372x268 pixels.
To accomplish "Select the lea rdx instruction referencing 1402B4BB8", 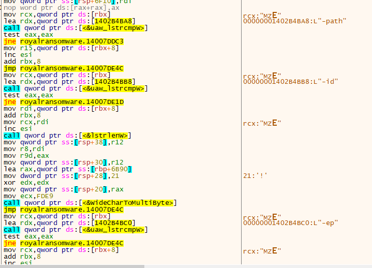I will pyautogui.click(x=69, y=82).
